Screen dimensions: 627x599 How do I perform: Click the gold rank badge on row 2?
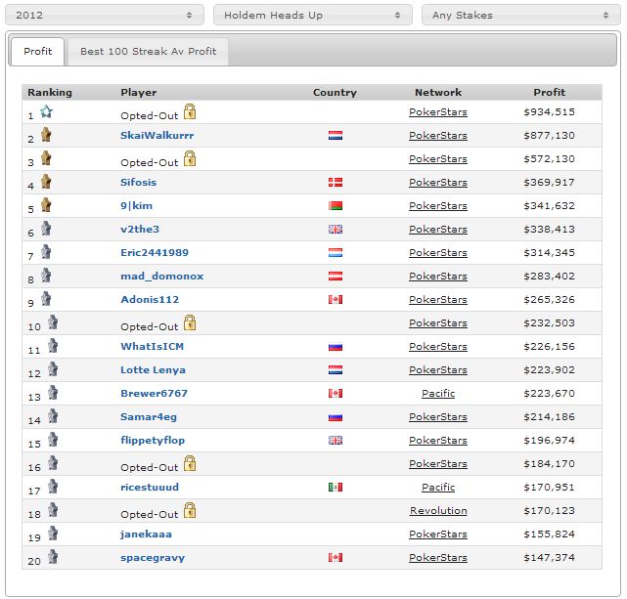46,135
